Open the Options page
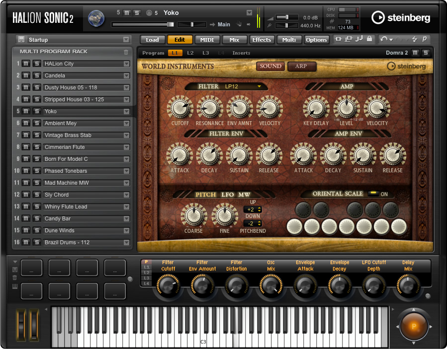 pyautogui.click(x=316, y=40)
